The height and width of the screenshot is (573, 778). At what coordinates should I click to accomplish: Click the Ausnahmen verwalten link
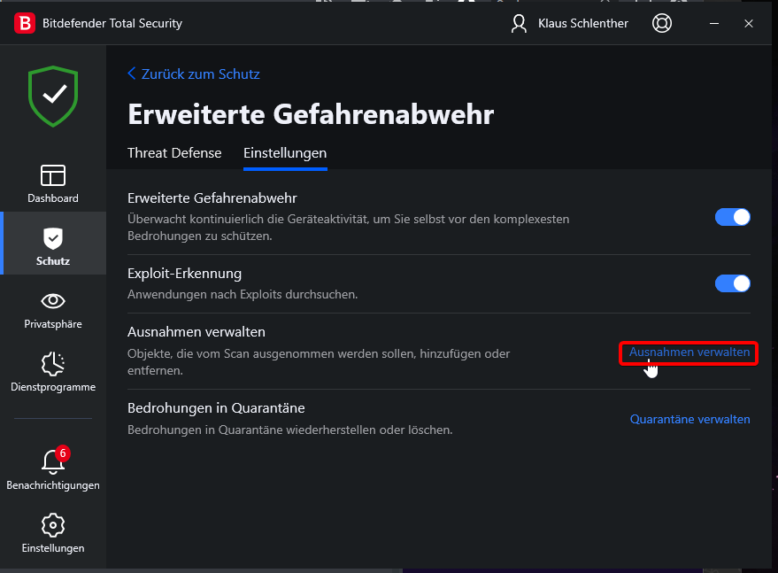689,352
